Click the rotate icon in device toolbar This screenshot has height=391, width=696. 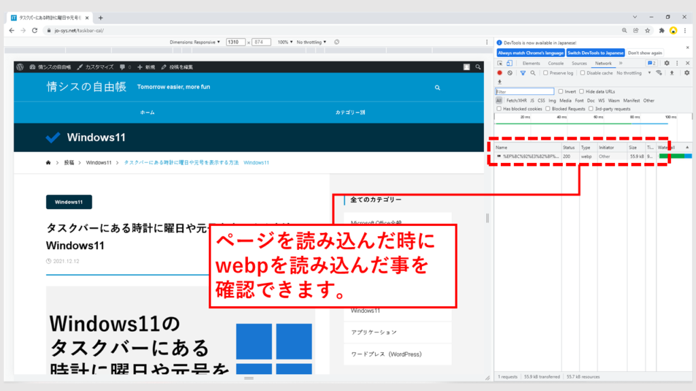[337, 42]
